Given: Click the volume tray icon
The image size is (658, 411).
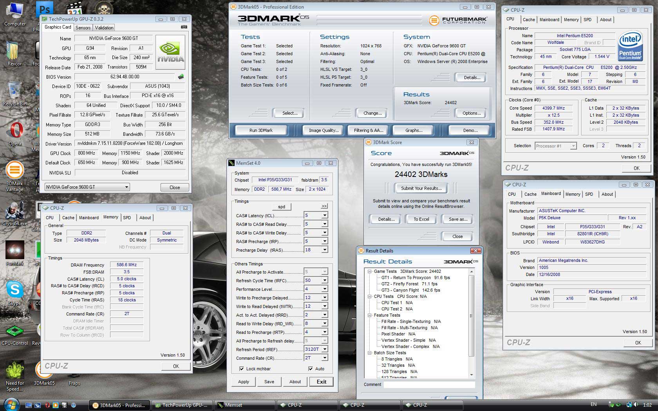Looking at the screenshot, I should tap(636, 405).
